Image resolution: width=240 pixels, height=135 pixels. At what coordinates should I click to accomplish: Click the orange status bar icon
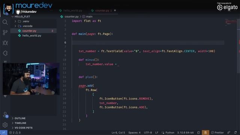coord(205,132)
